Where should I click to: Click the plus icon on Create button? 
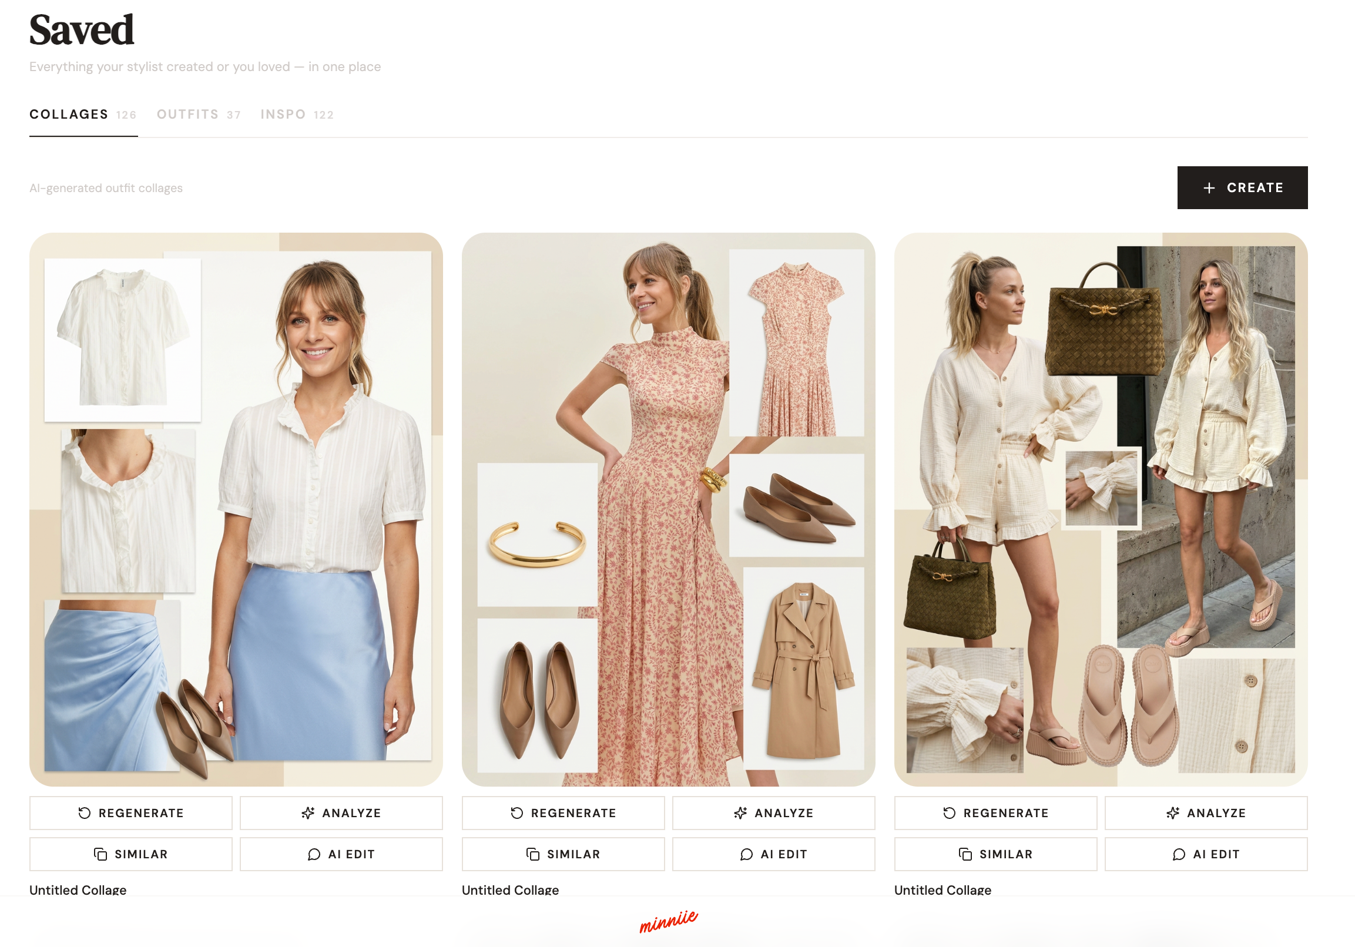(x=1209, y=187)
